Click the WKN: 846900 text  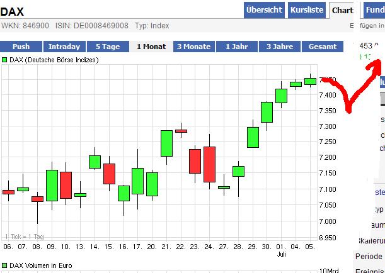(25, 26)
